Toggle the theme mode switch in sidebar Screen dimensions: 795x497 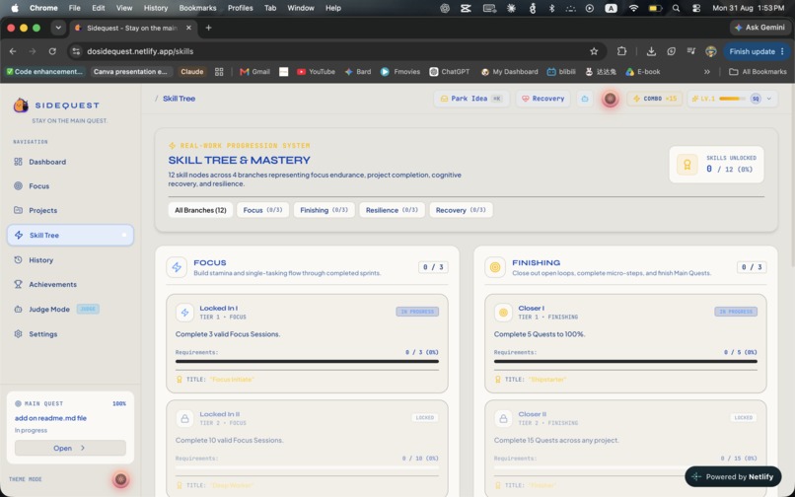click(120, 479)
